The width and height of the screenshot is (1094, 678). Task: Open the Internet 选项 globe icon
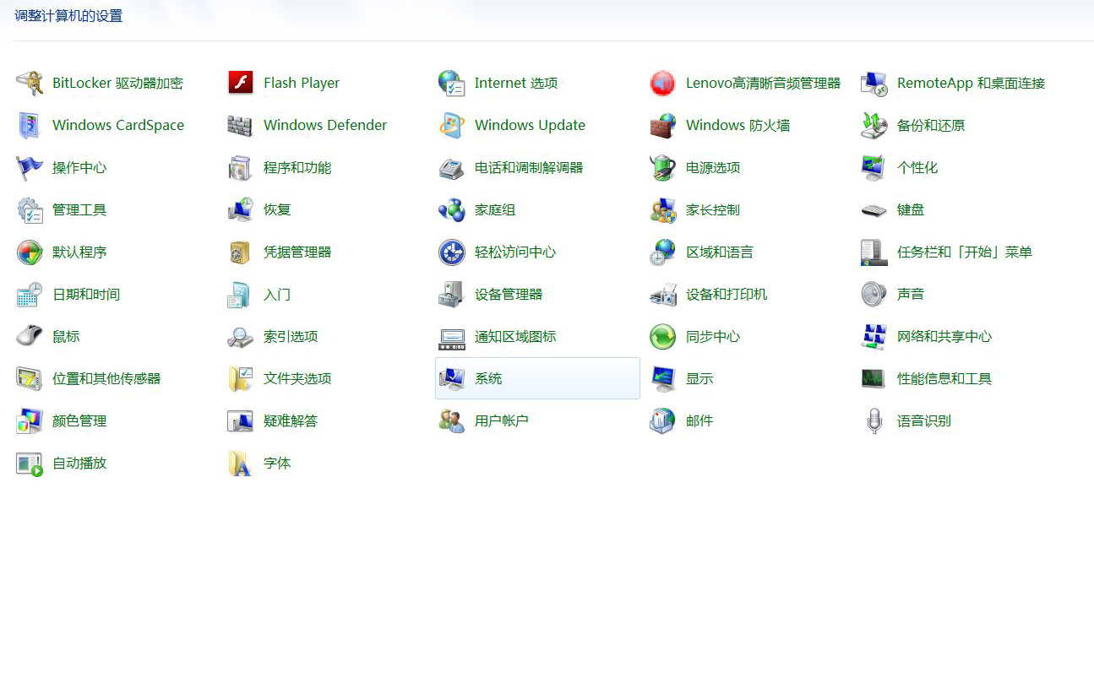click(x=452, y=83)
